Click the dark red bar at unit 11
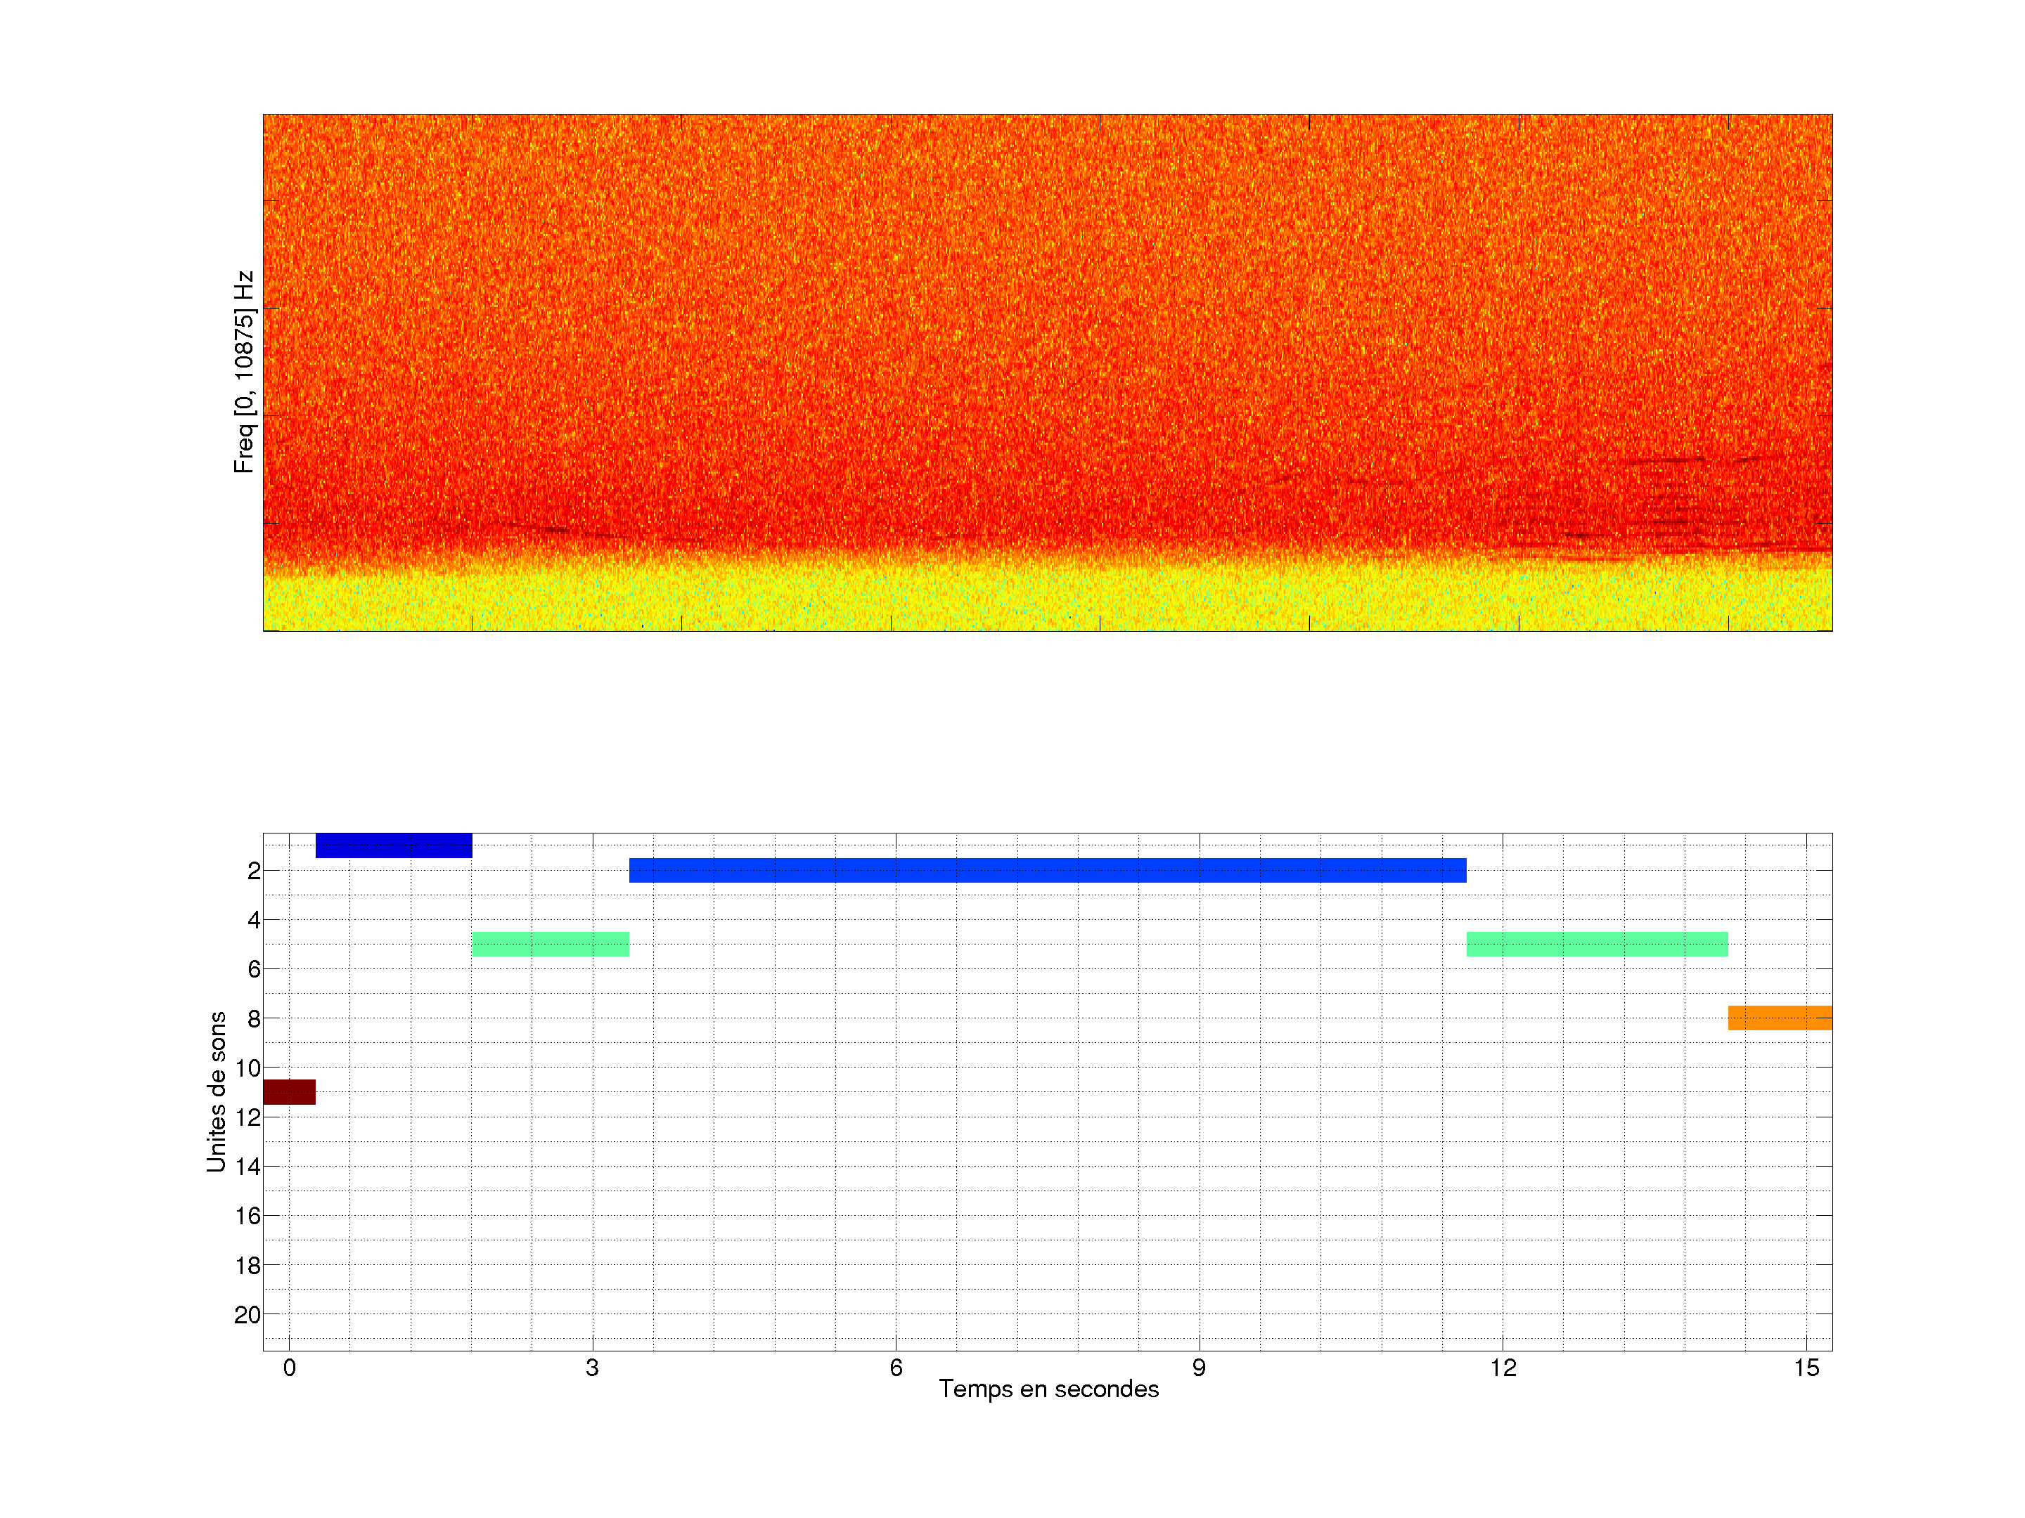Screen dimensions: 2025x1518 pos(289,1091)
